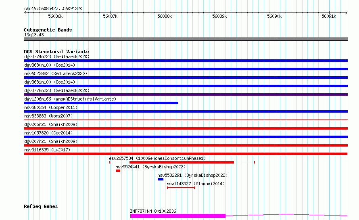359x220 pixels.
Task: Click the nsv580354 (Cooper2011) label
Action: point(51,107)
